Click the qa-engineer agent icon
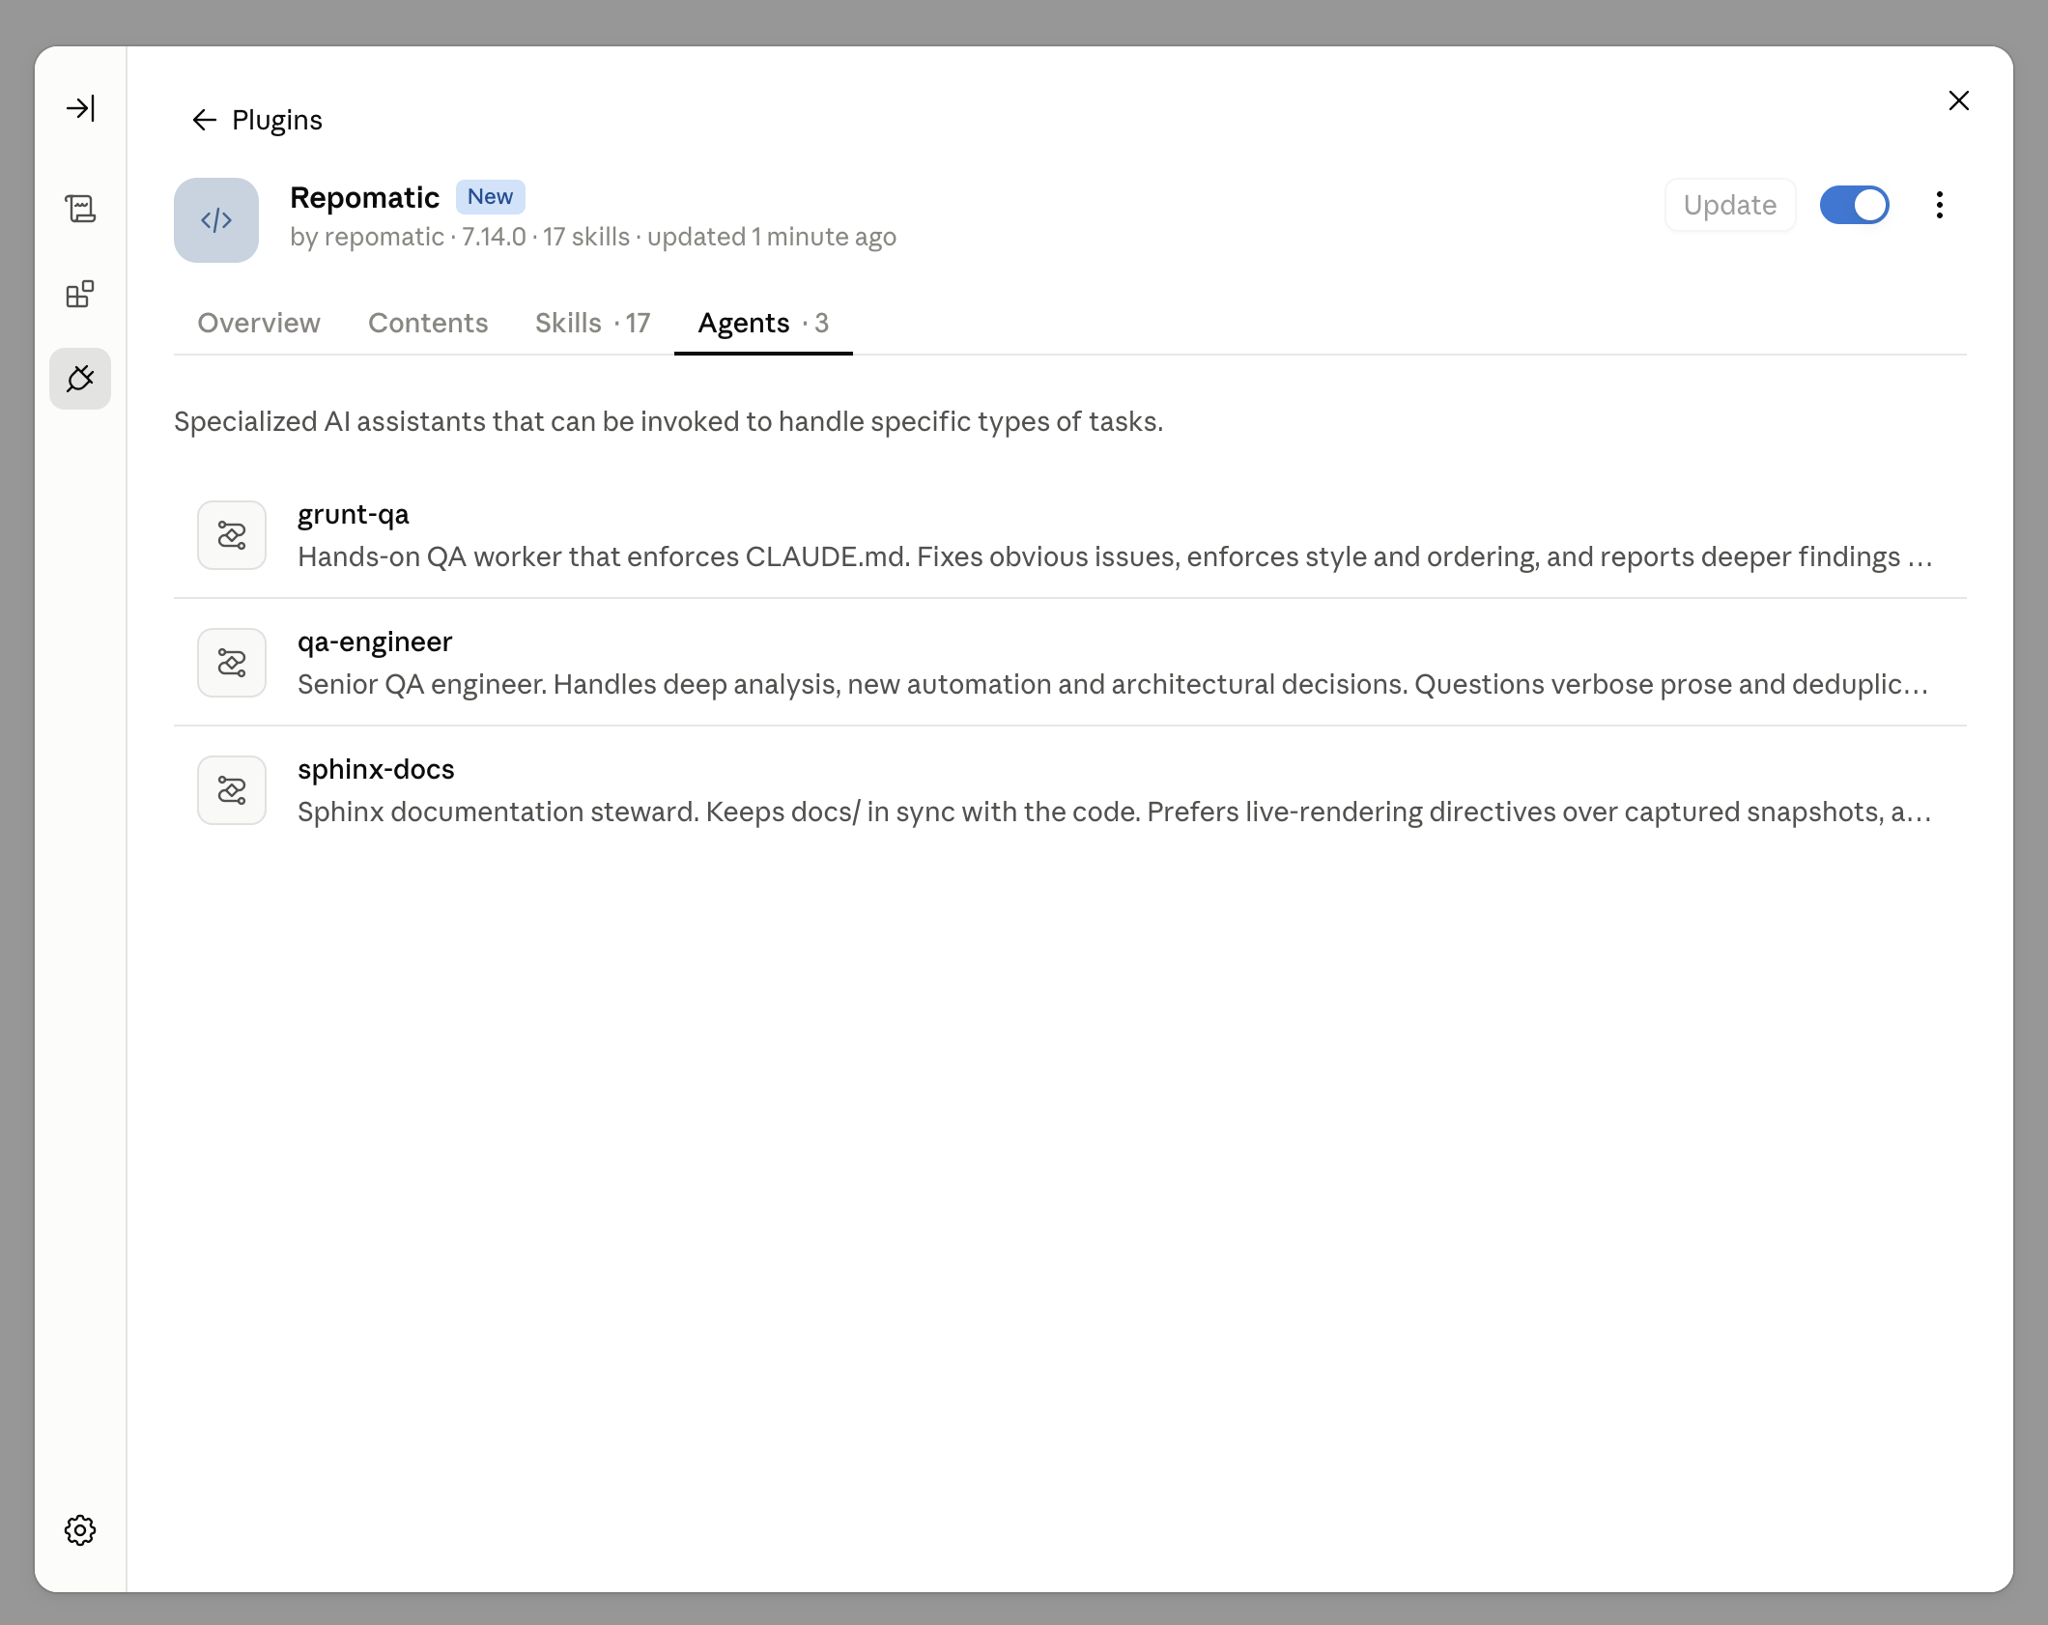The height and width of the screenshot is (1625, 2048). tap(232, 663)
